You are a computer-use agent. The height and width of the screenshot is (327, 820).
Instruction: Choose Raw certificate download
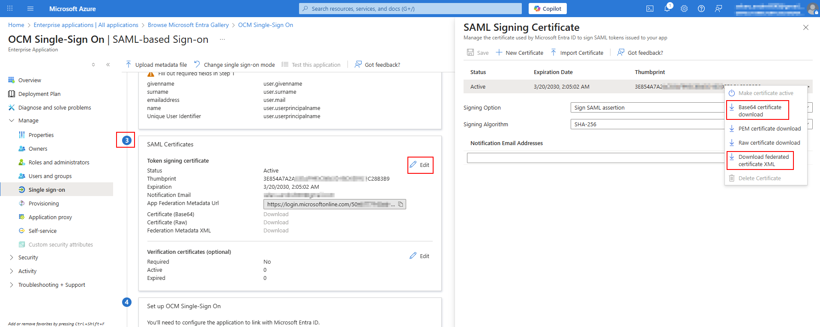764,143
